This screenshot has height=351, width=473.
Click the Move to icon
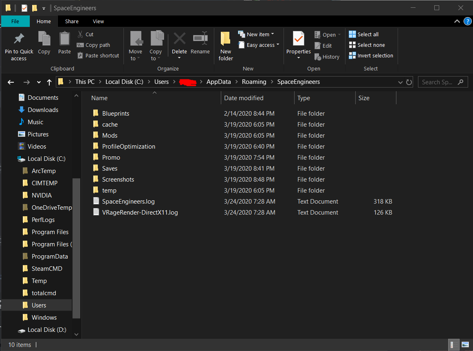tap(136, 39)
